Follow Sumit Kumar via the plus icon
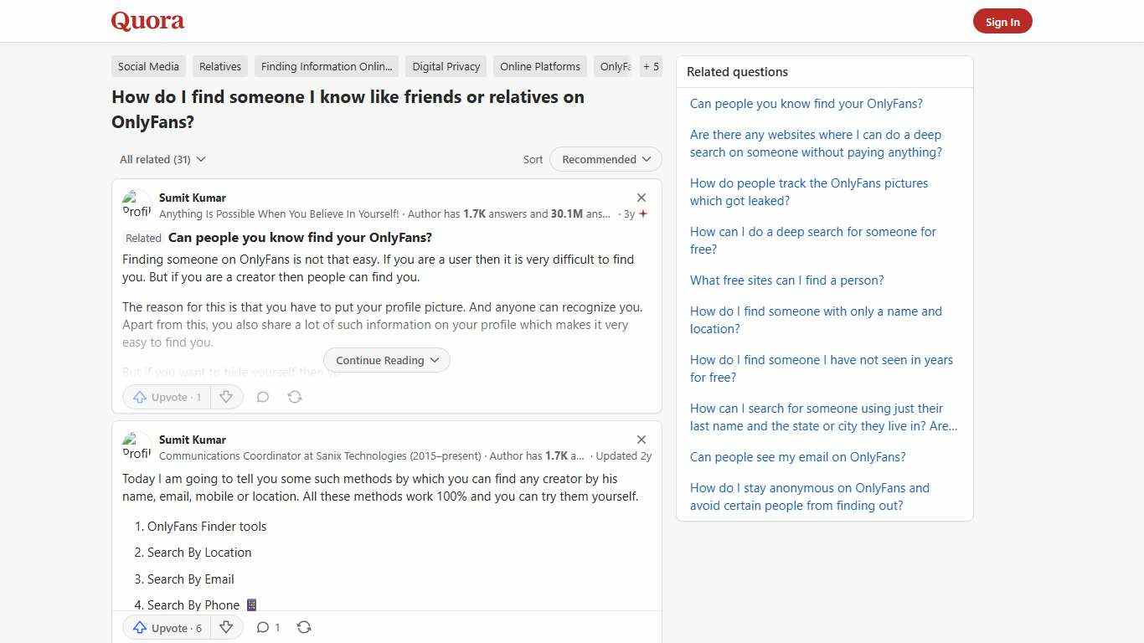This screenshot has height=643, width=1144. (643, 213)
